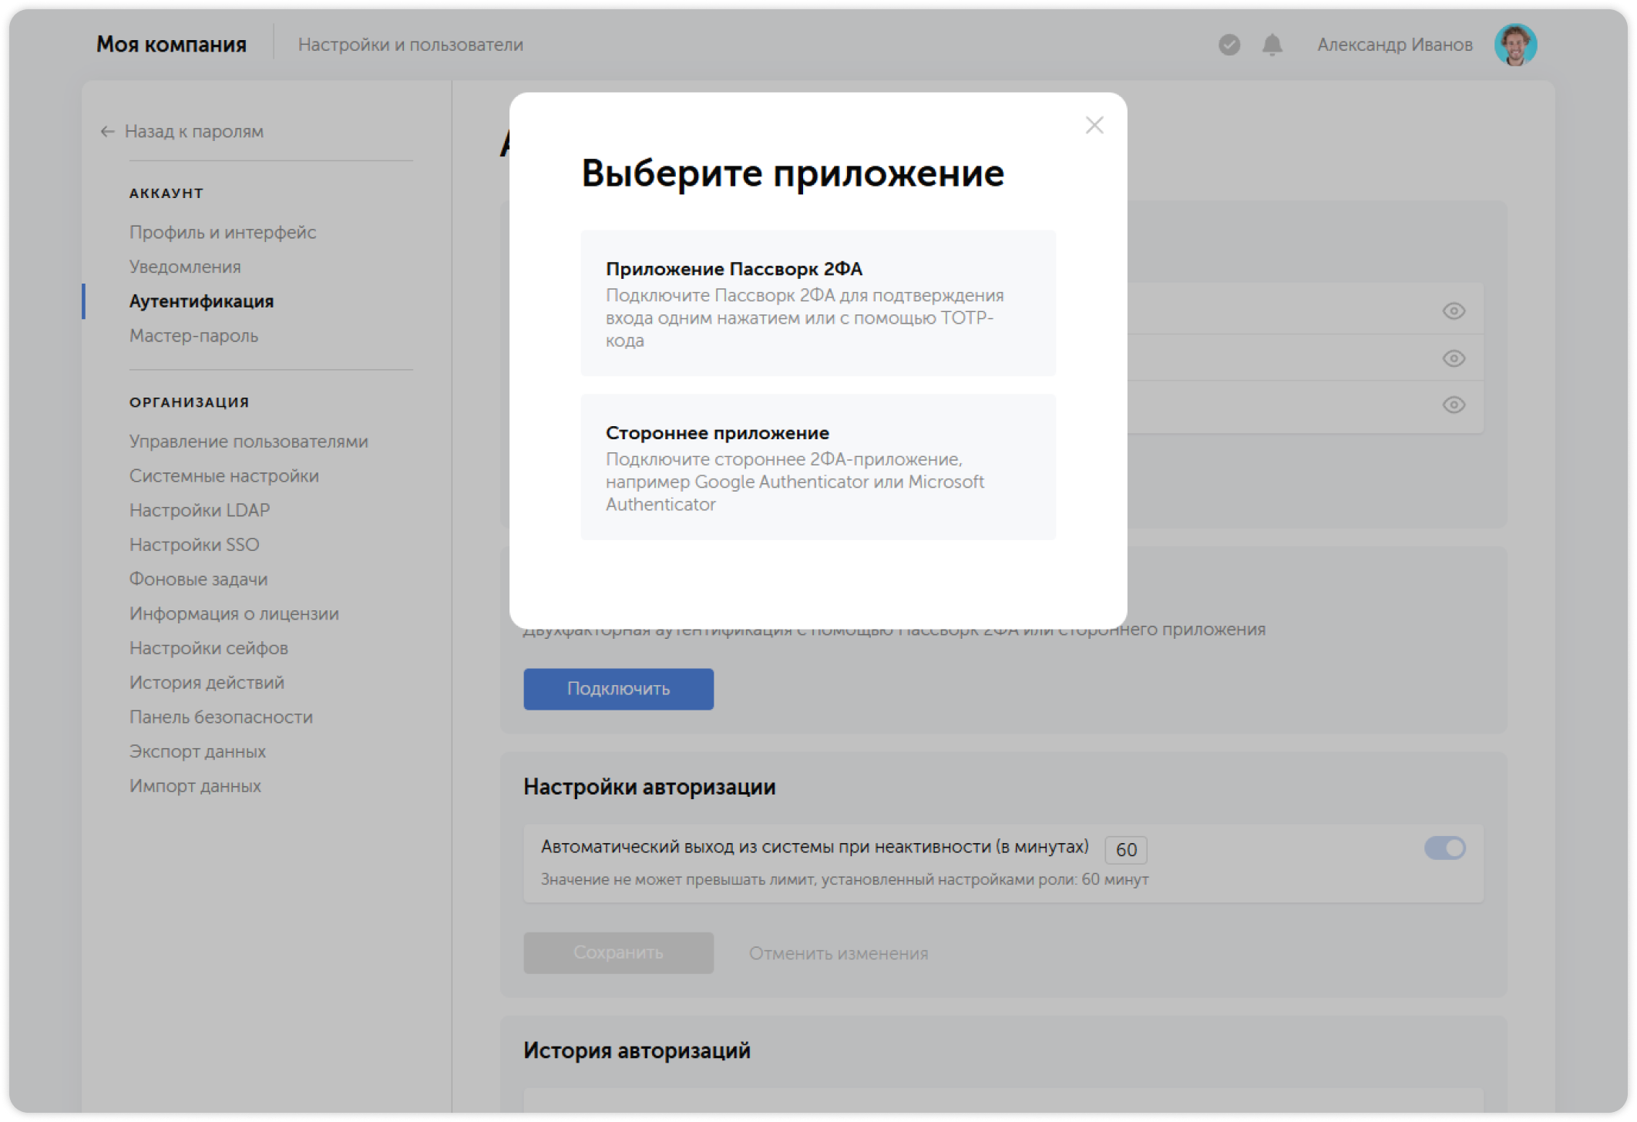Image resolution: width=1637 pixels, height=1122 pixels.
Task: Click the checkmark status icon in header
Action: [1229, 45]
